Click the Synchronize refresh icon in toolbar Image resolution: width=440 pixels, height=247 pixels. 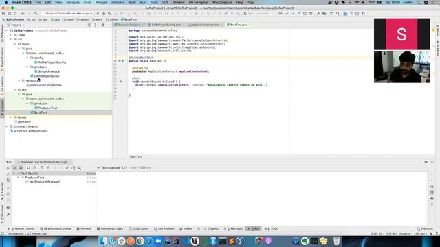pyautogui.click(x=15, y=14)
